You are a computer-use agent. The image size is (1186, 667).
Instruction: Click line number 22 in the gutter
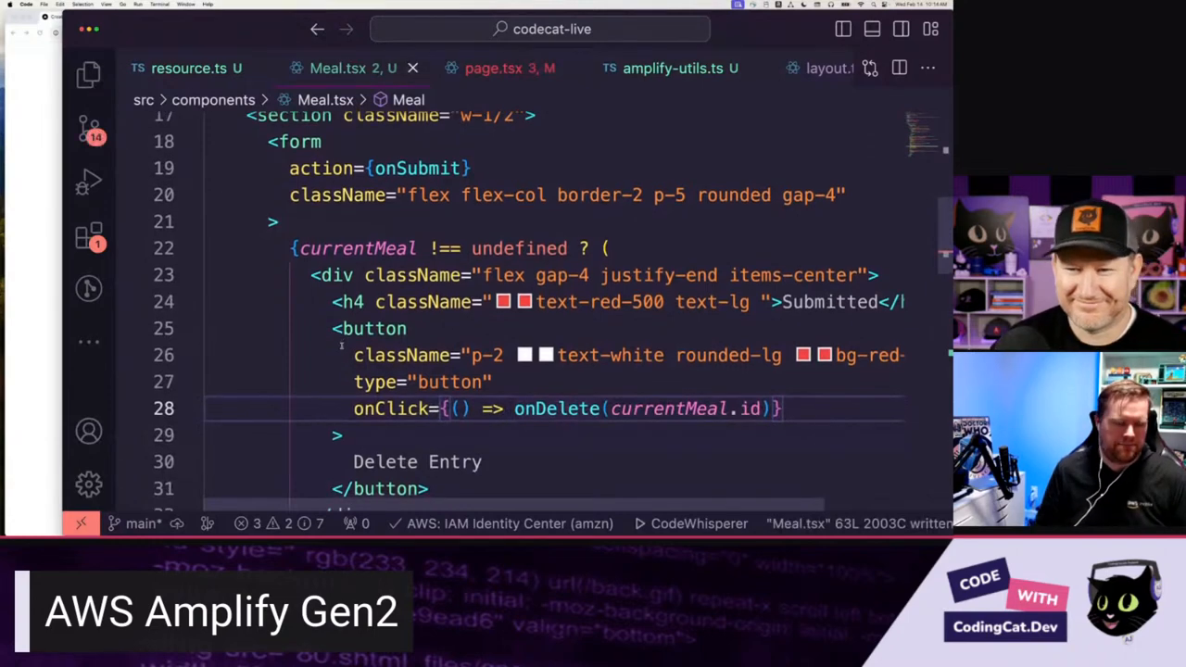[x=163, y=248]
